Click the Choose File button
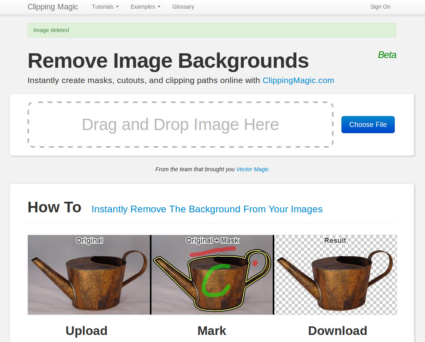 [368, 125]
